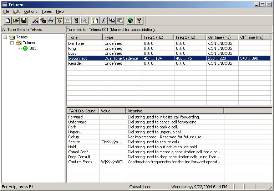Click the 427 ± 134 frequency cell
This screenshot has height=191, width=274.
coord(158,58)
